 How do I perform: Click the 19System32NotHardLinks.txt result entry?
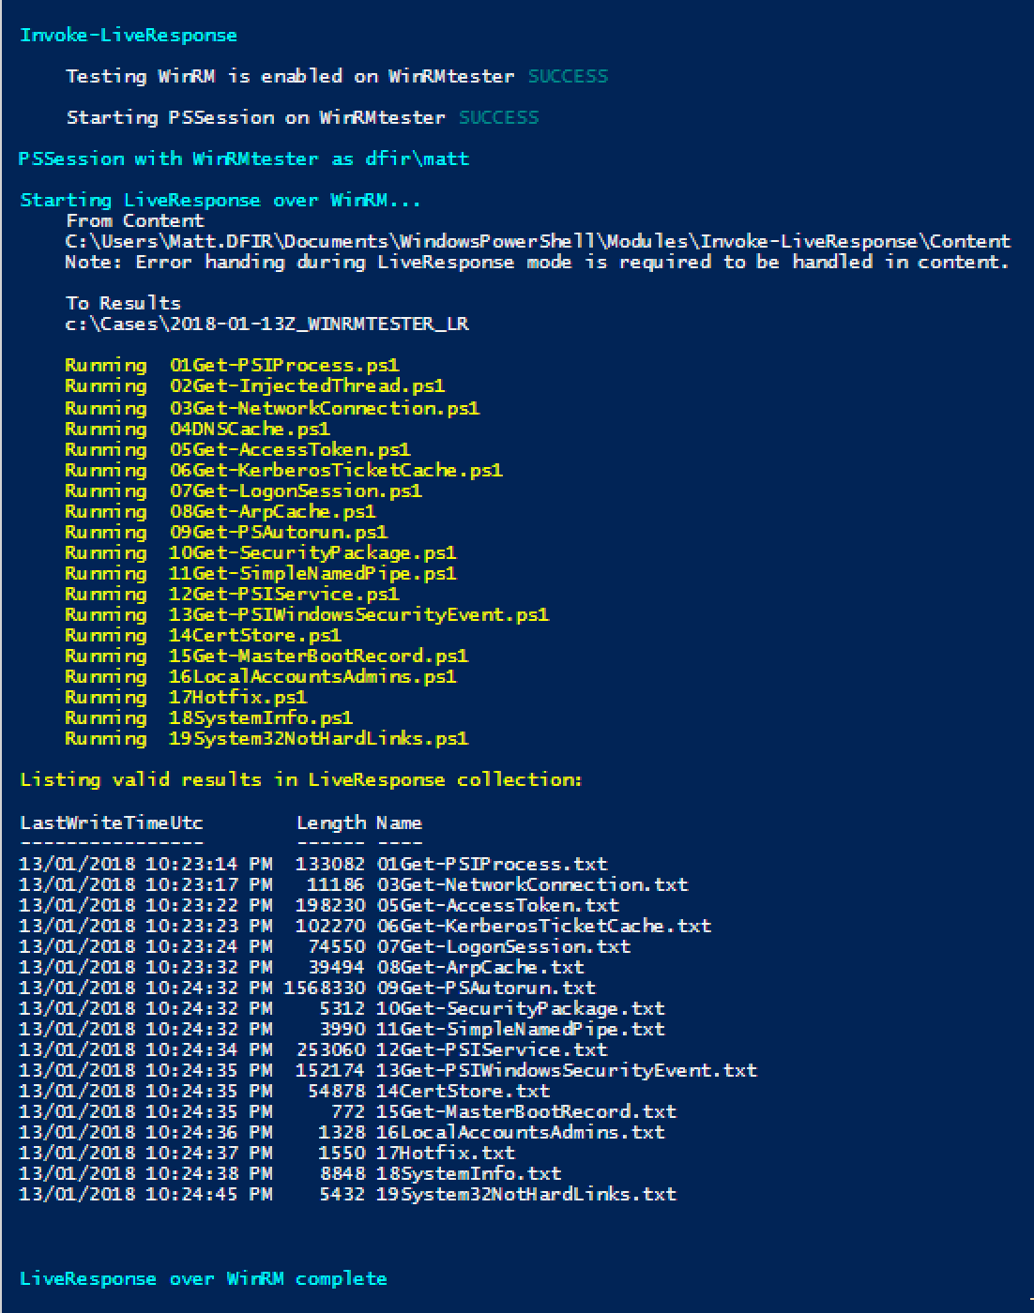click(x=526, y=1195)
